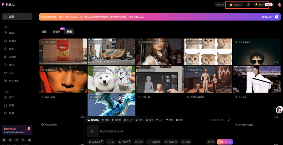The height and width of the screenshot is (145, 283).
Task: Close the V5 update announcement banner
Action: 277,17
